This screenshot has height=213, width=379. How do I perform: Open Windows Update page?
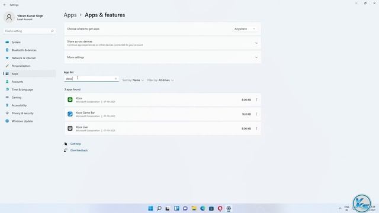click(29, 121)
